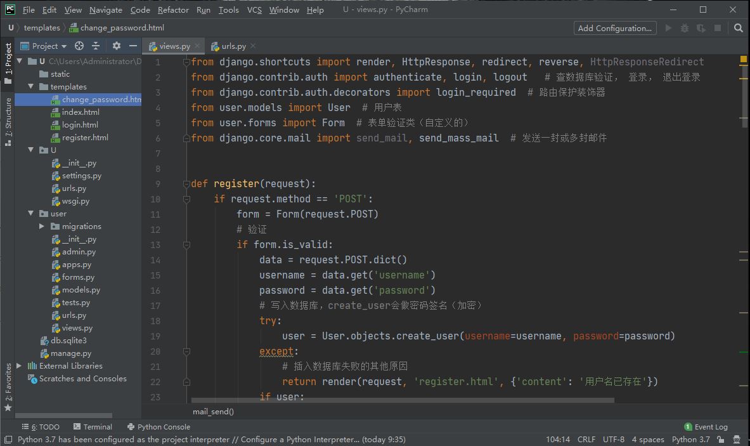This screenshot has width=750, height=446.
Task: Click the Run play icon in toolbar
Action: click(x=668, y=29)
